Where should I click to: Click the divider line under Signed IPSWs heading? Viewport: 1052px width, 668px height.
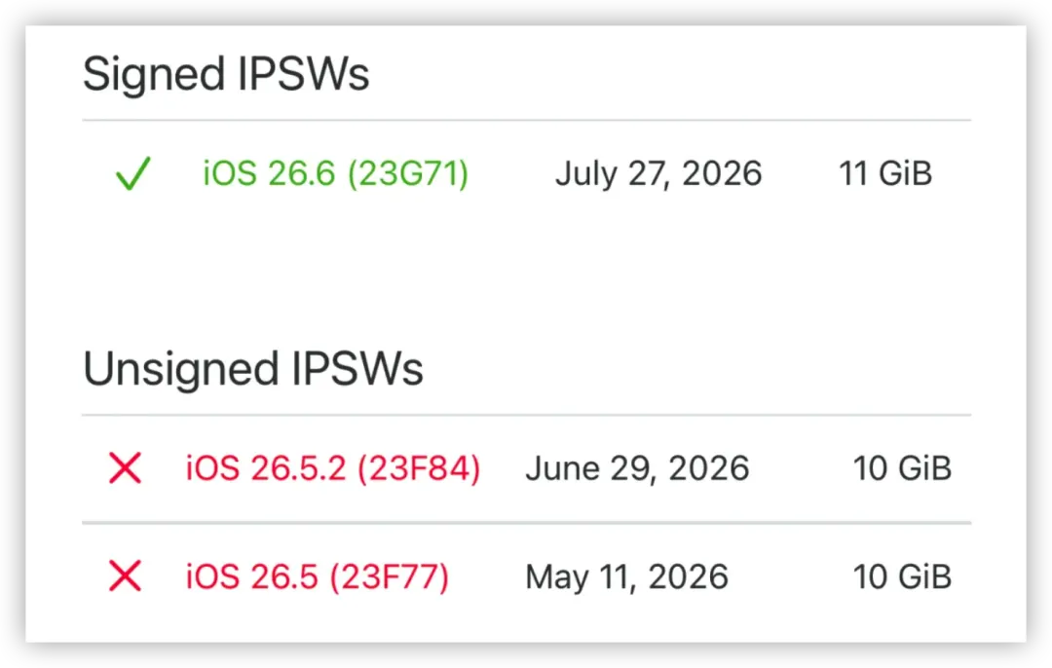coord(527,120)
